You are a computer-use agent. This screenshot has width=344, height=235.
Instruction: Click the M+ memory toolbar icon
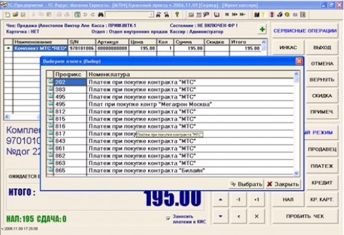pos(235,14)
